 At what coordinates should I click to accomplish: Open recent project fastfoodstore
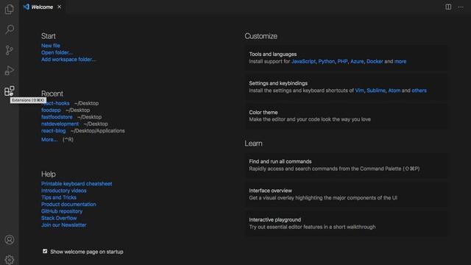pyautogui.click(x=57, y=117)
